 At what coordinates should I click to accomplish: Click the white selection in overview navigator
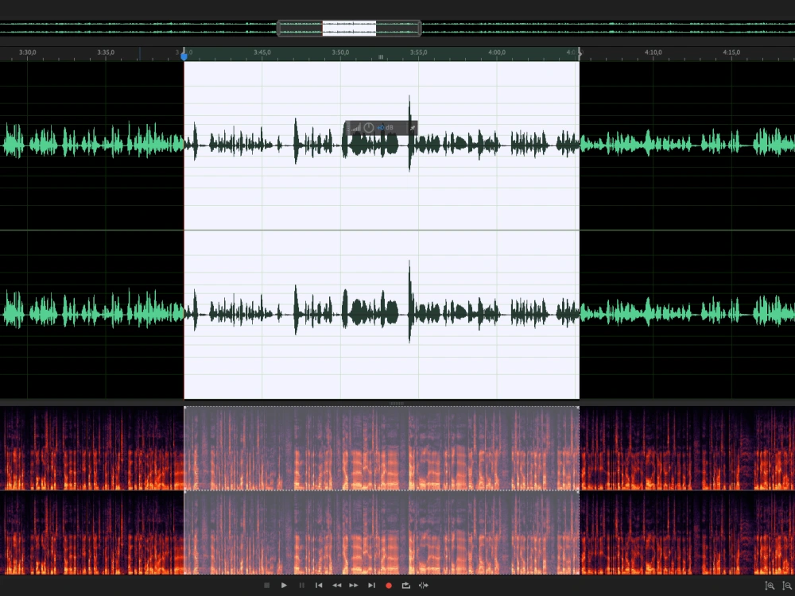[349, 28]
